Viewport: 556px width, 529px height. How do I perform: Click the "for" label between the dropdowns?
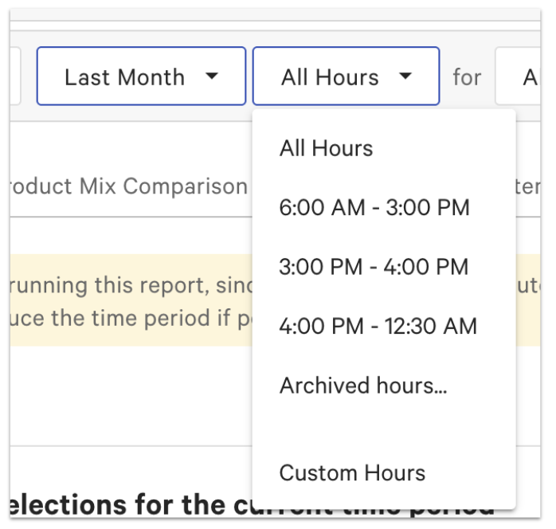(x=467, y=76)
